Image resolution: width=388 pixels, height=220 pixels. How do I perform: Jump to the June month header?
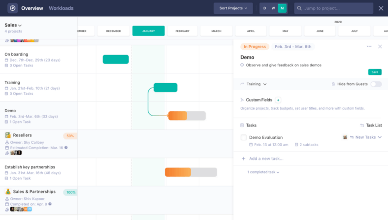coord(320,31)
